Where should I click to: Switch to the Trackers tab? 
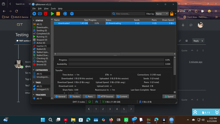(75, 96)
